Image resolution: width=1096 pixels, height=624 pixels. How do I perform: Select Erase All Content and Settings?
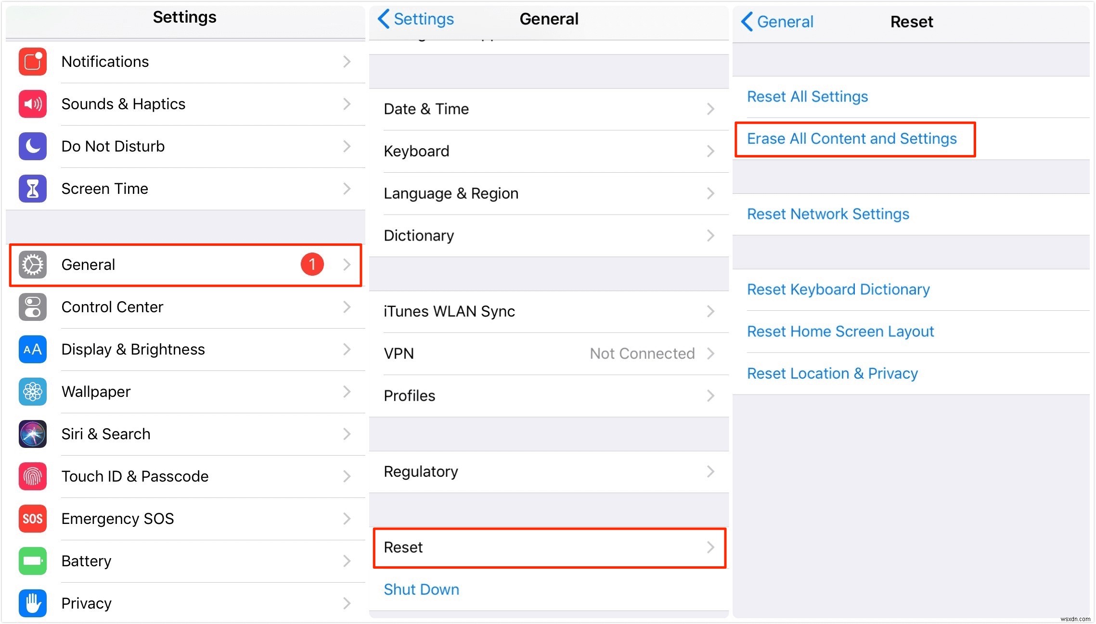(x=851, y=139)
